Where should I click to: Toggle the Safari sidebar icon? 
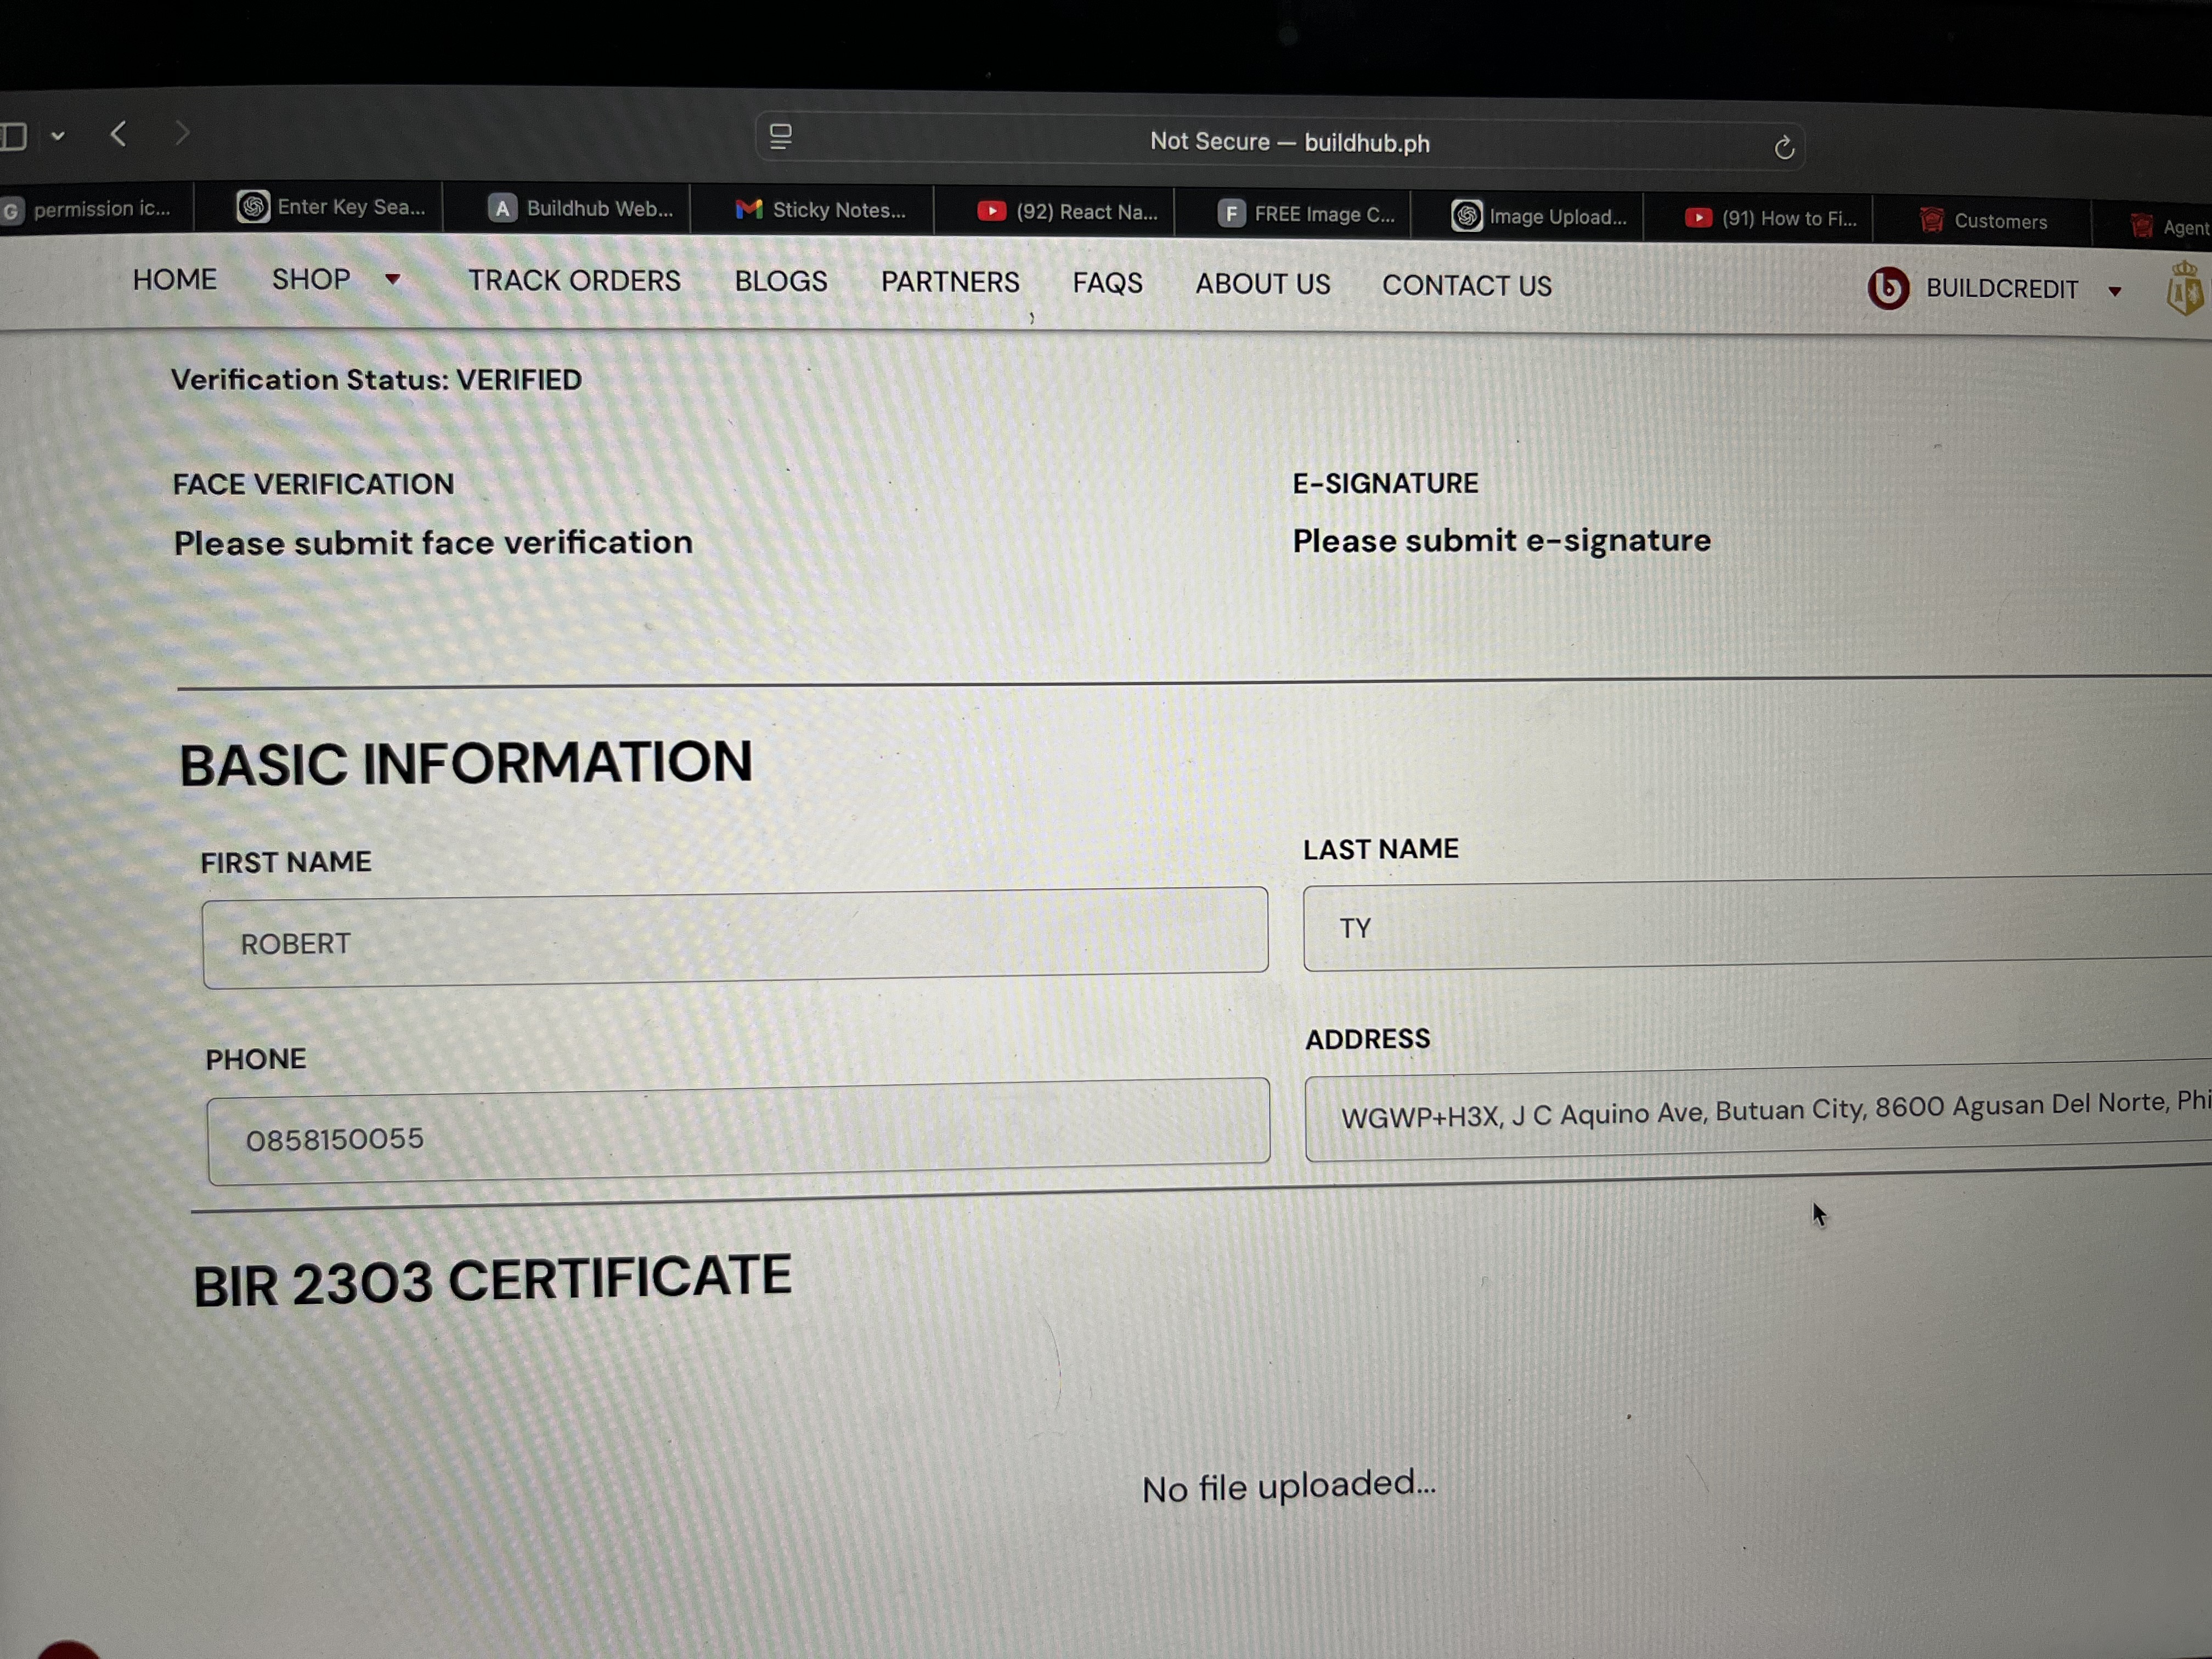(x=14, y=135)
